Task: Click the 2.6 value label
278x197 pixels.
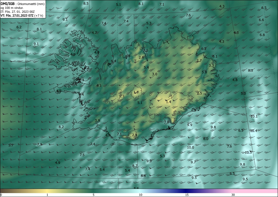Action: [141, 57]
